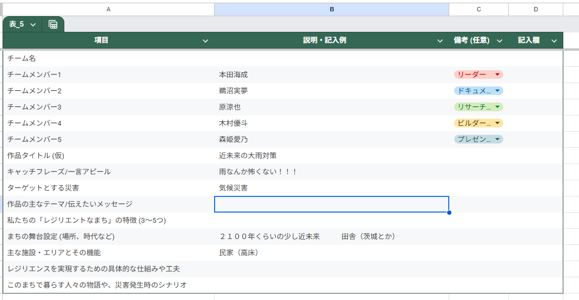Select column A header
The image size is (579, 300).
[108, 9]
